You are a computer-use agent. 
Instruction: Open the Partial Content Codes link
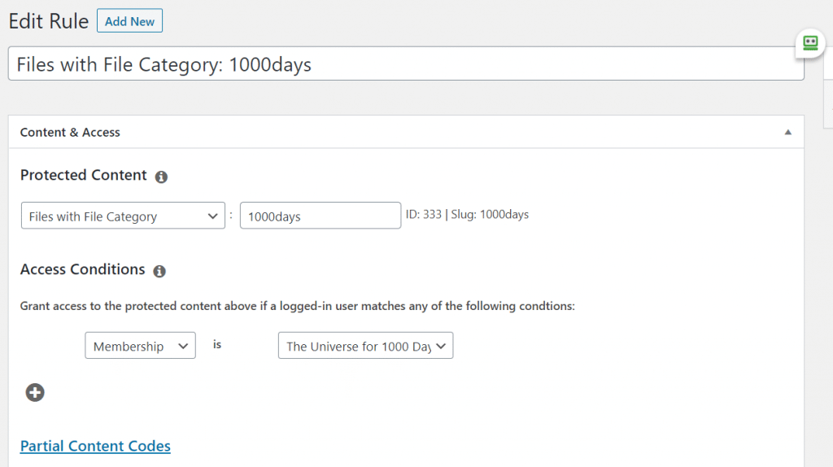click(95, 446)
